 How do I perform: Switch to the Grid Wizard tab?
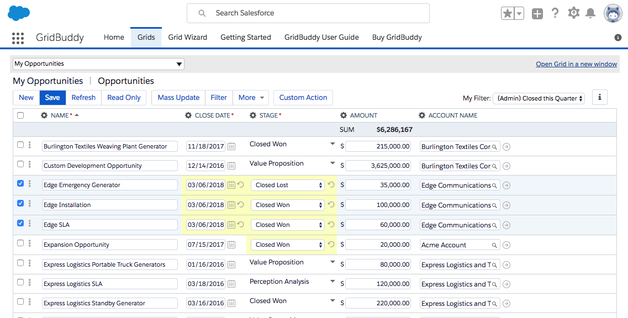[x=187, y=38]
